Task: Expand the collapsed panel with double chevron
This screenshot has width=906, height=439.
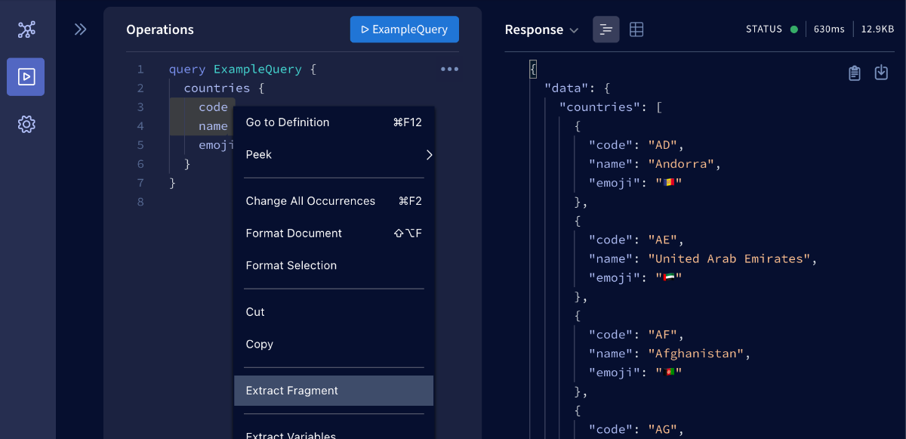Action: pos(80,29)
